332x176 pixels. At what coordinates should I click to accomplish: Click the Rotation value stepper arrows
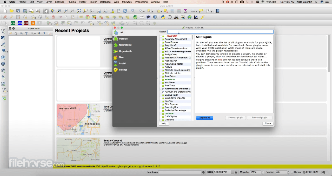tap(288, 172)
